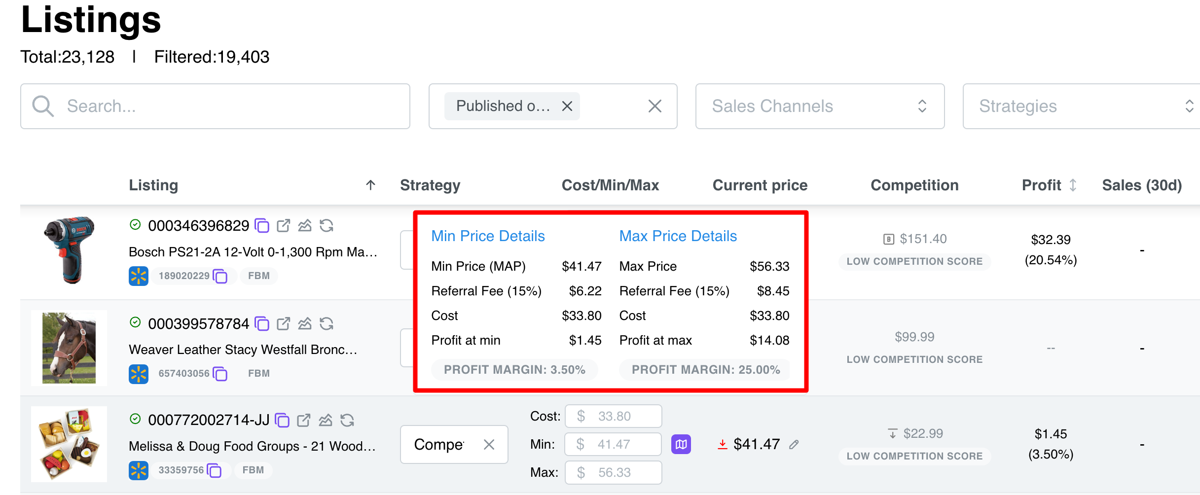View price chart for listing 000772002714-JJ

(x=326, y=420)
